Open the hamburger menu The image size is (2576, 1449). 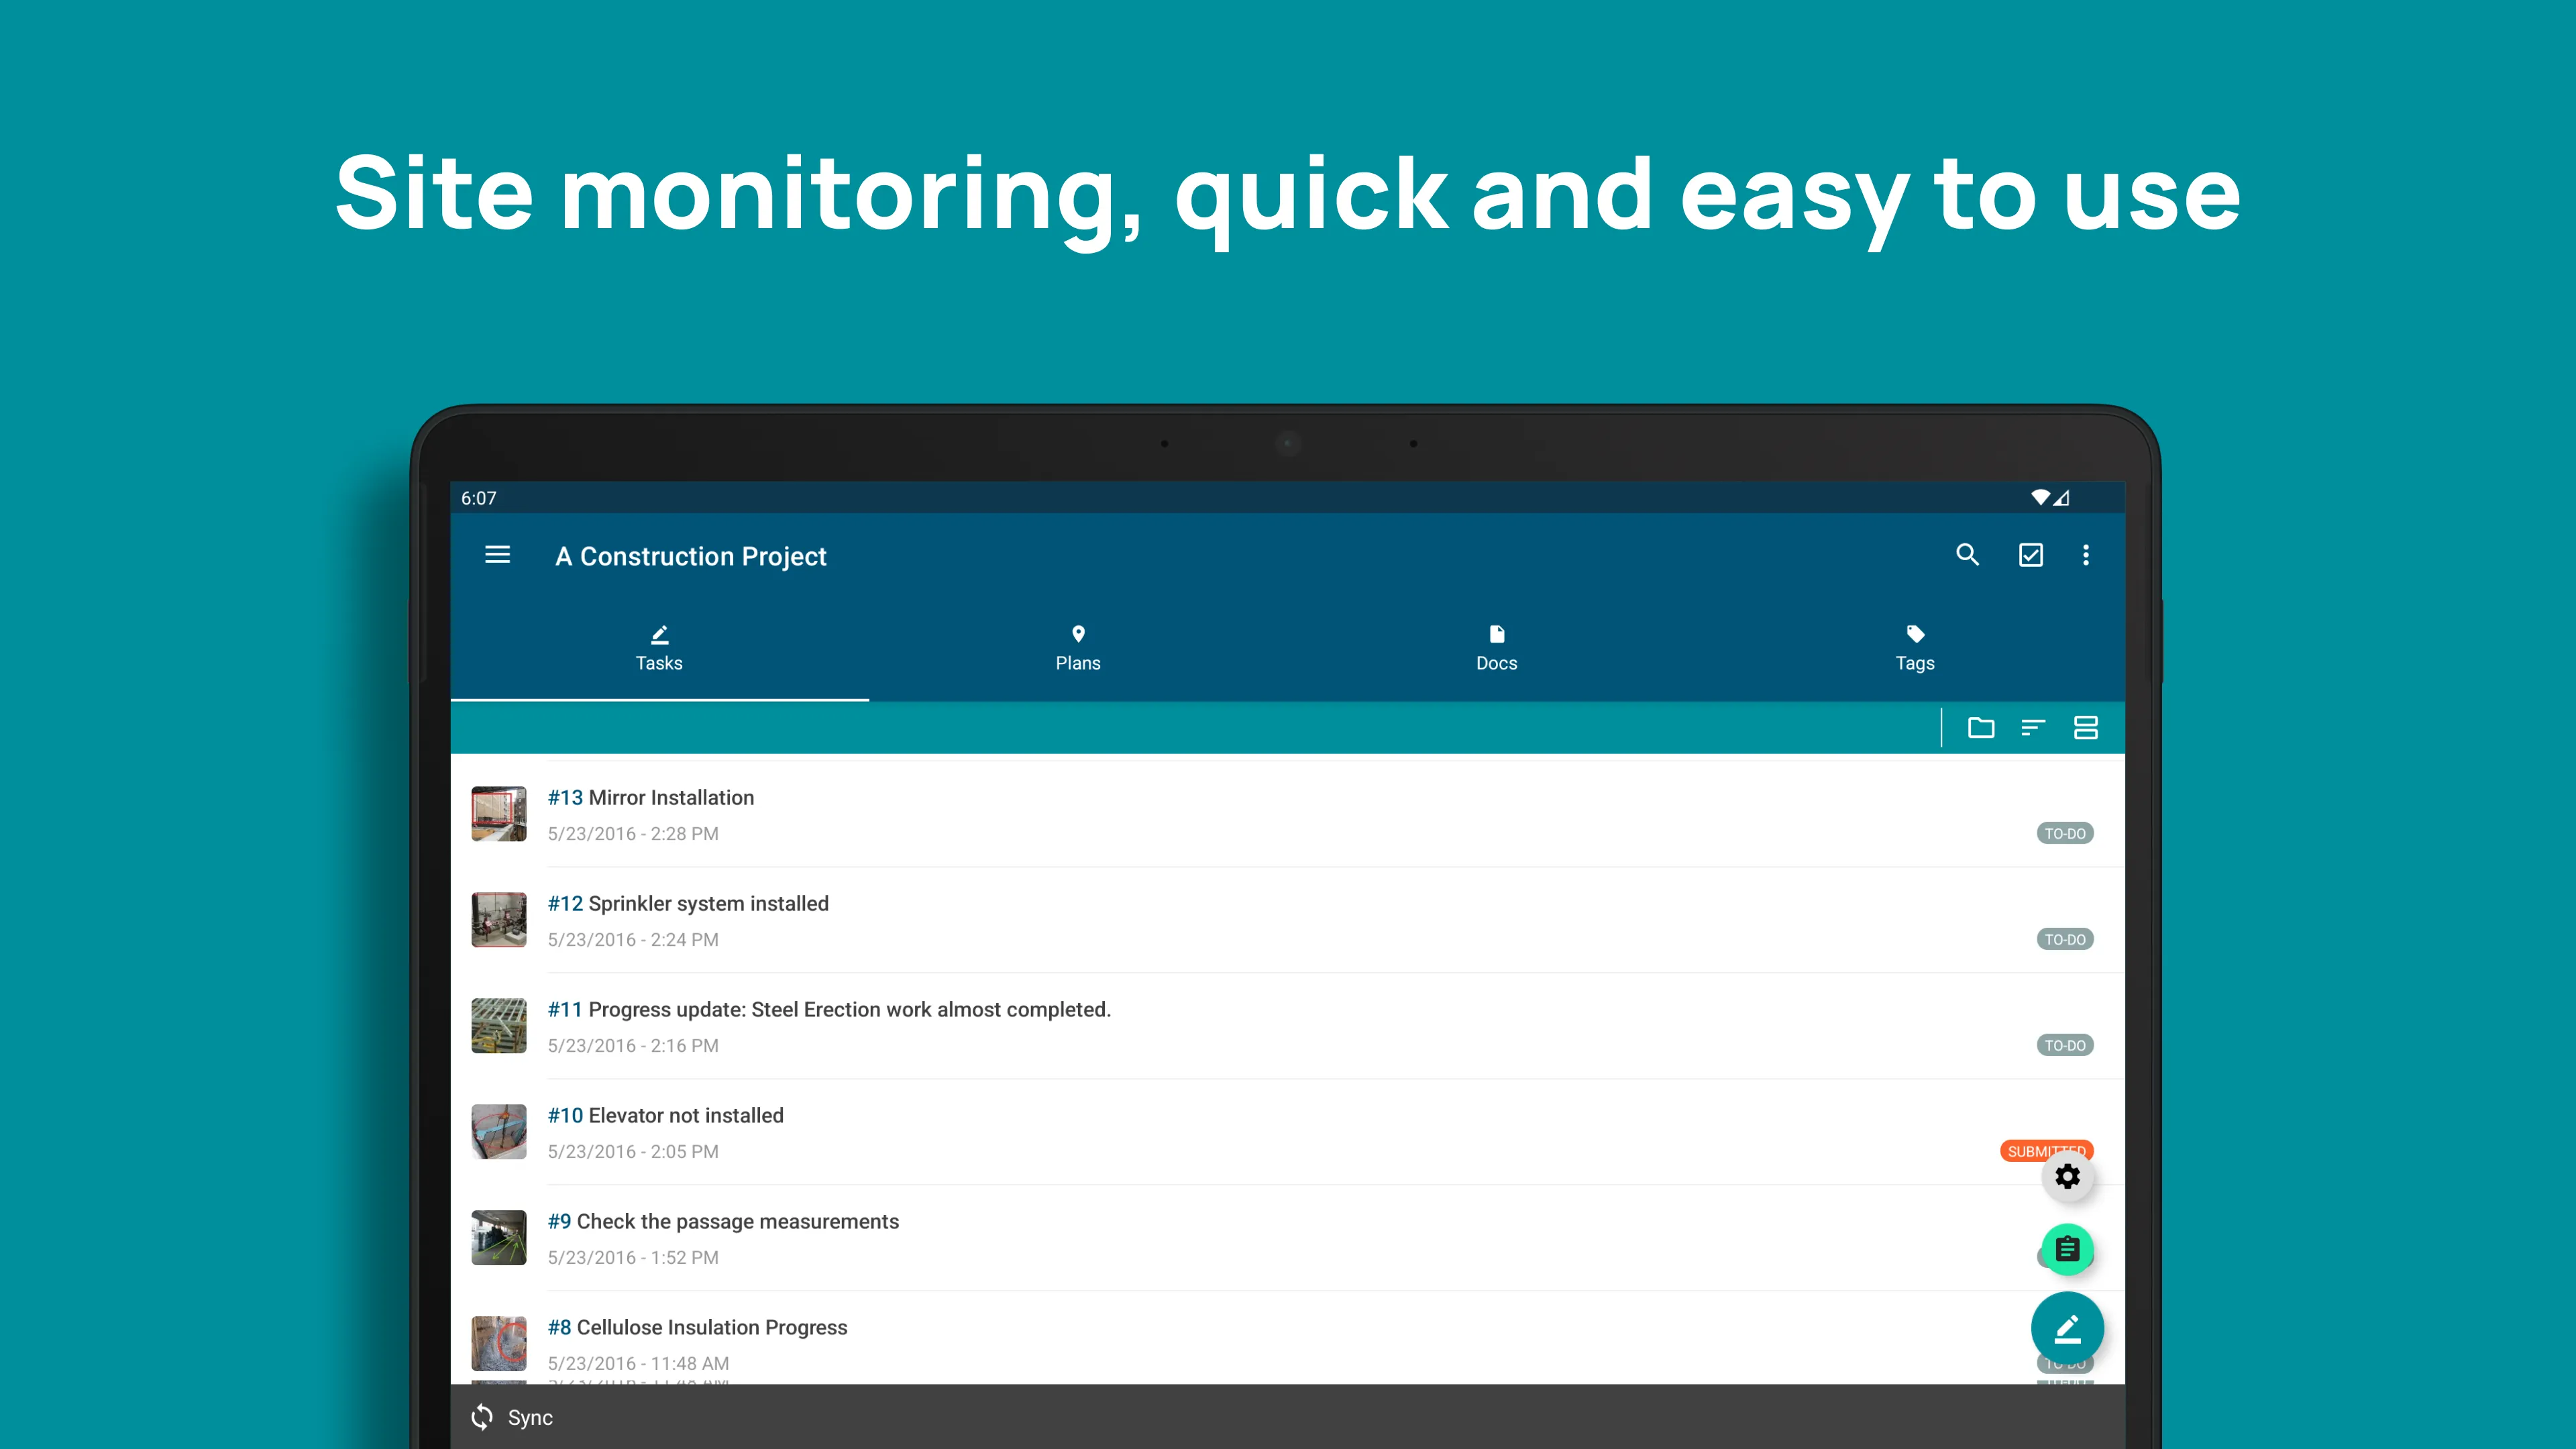[497, 555]
